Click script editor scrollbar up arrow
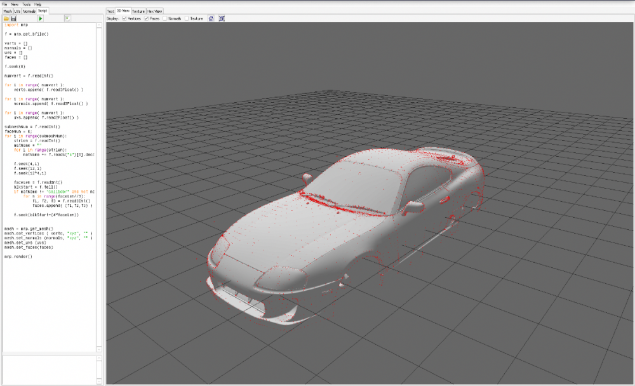Viewport: 635px width, 386px height. pos(99,25)
